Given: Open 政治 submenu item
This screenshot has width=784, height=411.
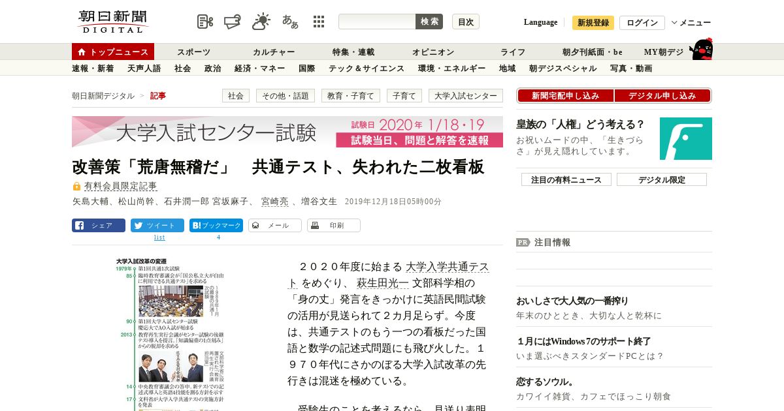Looking at the screenshot, I should 212,68.
